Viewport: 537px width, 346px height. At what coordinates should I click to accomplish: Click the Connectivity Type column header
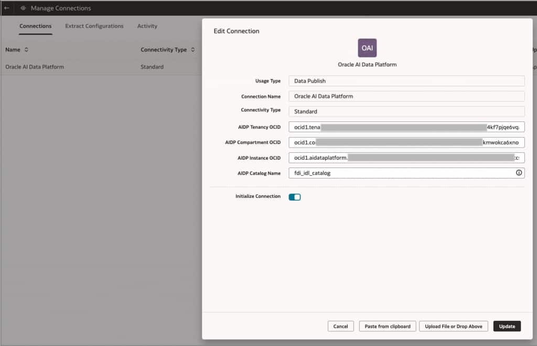pyautogui.click(x=164, y=50)
